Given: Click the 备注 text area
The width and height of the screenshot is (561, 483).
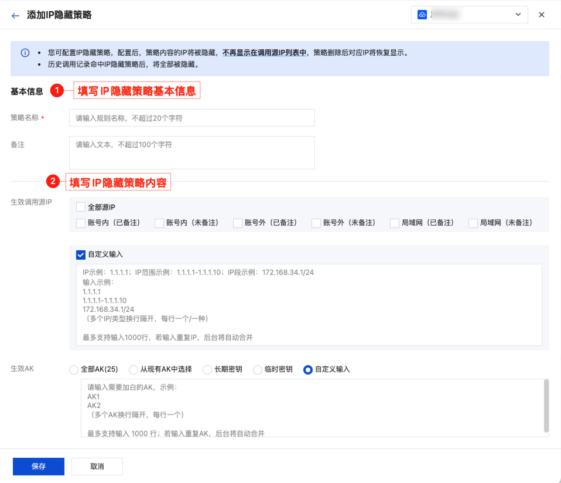Looking at the screenshot, I should (191, 152).
